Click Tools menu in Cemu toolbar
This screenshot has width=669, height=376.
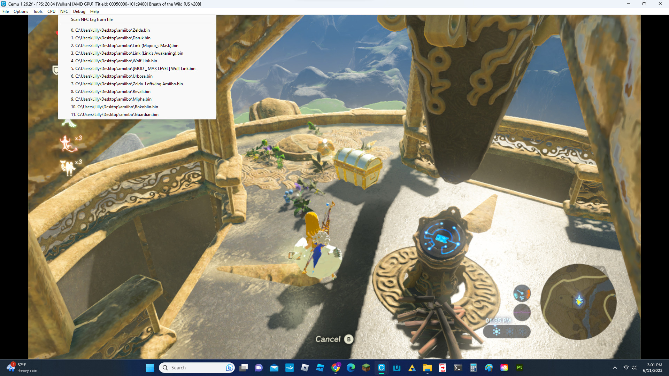[38, 11]
